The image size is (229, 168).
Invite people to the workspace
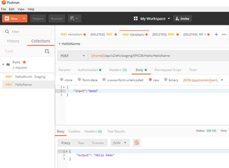183,19
